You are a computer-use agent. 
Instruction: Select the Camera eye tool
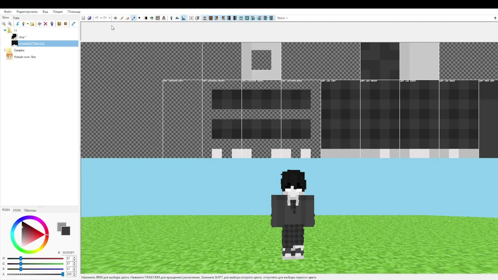click(x=116, y=18)
